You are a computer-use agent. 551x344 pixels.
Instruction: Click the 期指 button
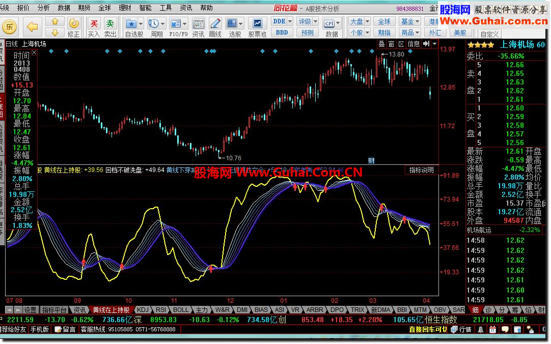tap(384, 33)
